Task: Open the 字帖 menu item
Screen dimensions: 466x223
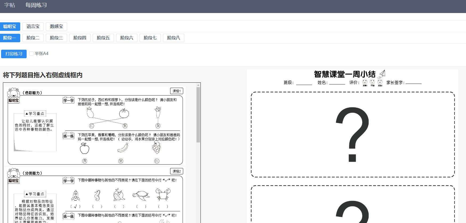Action: pos(10,5)
